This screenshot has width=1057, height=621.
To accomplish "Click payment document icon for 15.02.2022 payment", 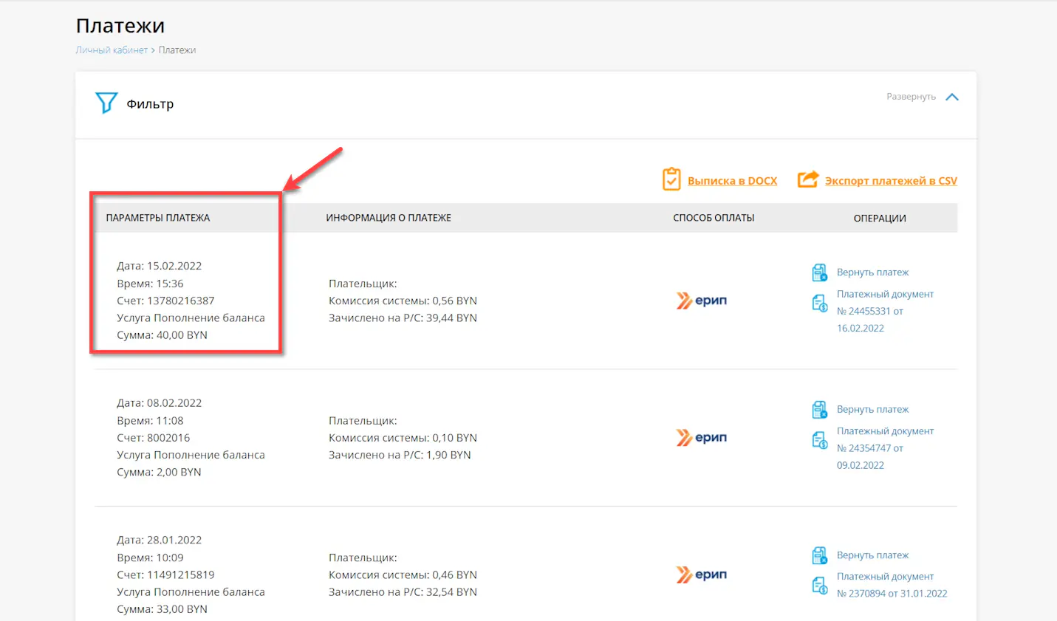I will 819,303.
